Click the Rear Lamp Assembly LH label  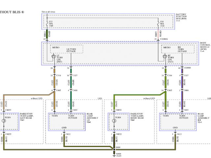(90, 118)
